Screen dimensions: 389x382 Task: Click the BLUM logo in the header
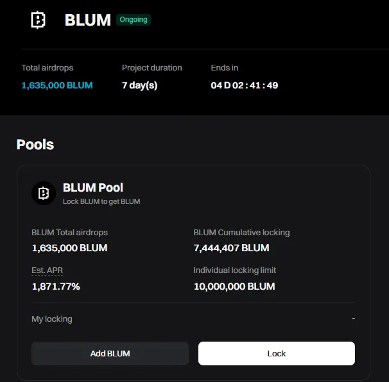point(39,20)
